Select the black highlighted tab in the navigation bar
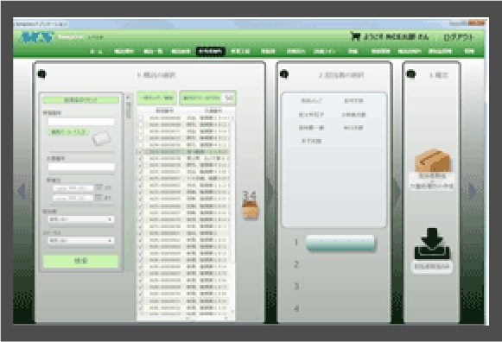Image resolution: width=502 pixels, height=342 pixels. [211, 51]
